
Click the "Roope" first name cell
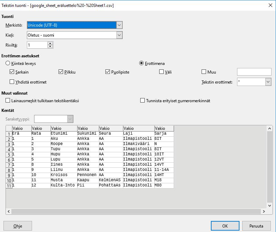pyautogui.click(x=64, y=144)
